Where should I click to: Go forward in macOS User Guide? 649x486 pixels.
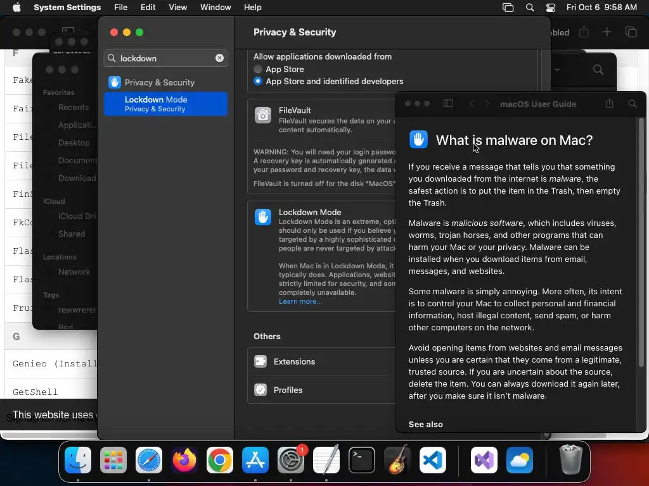pos(487,104)
